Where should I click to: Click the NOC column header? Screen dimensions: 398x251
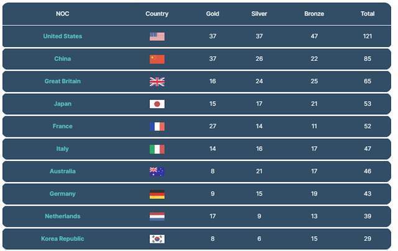coord(62,14)
